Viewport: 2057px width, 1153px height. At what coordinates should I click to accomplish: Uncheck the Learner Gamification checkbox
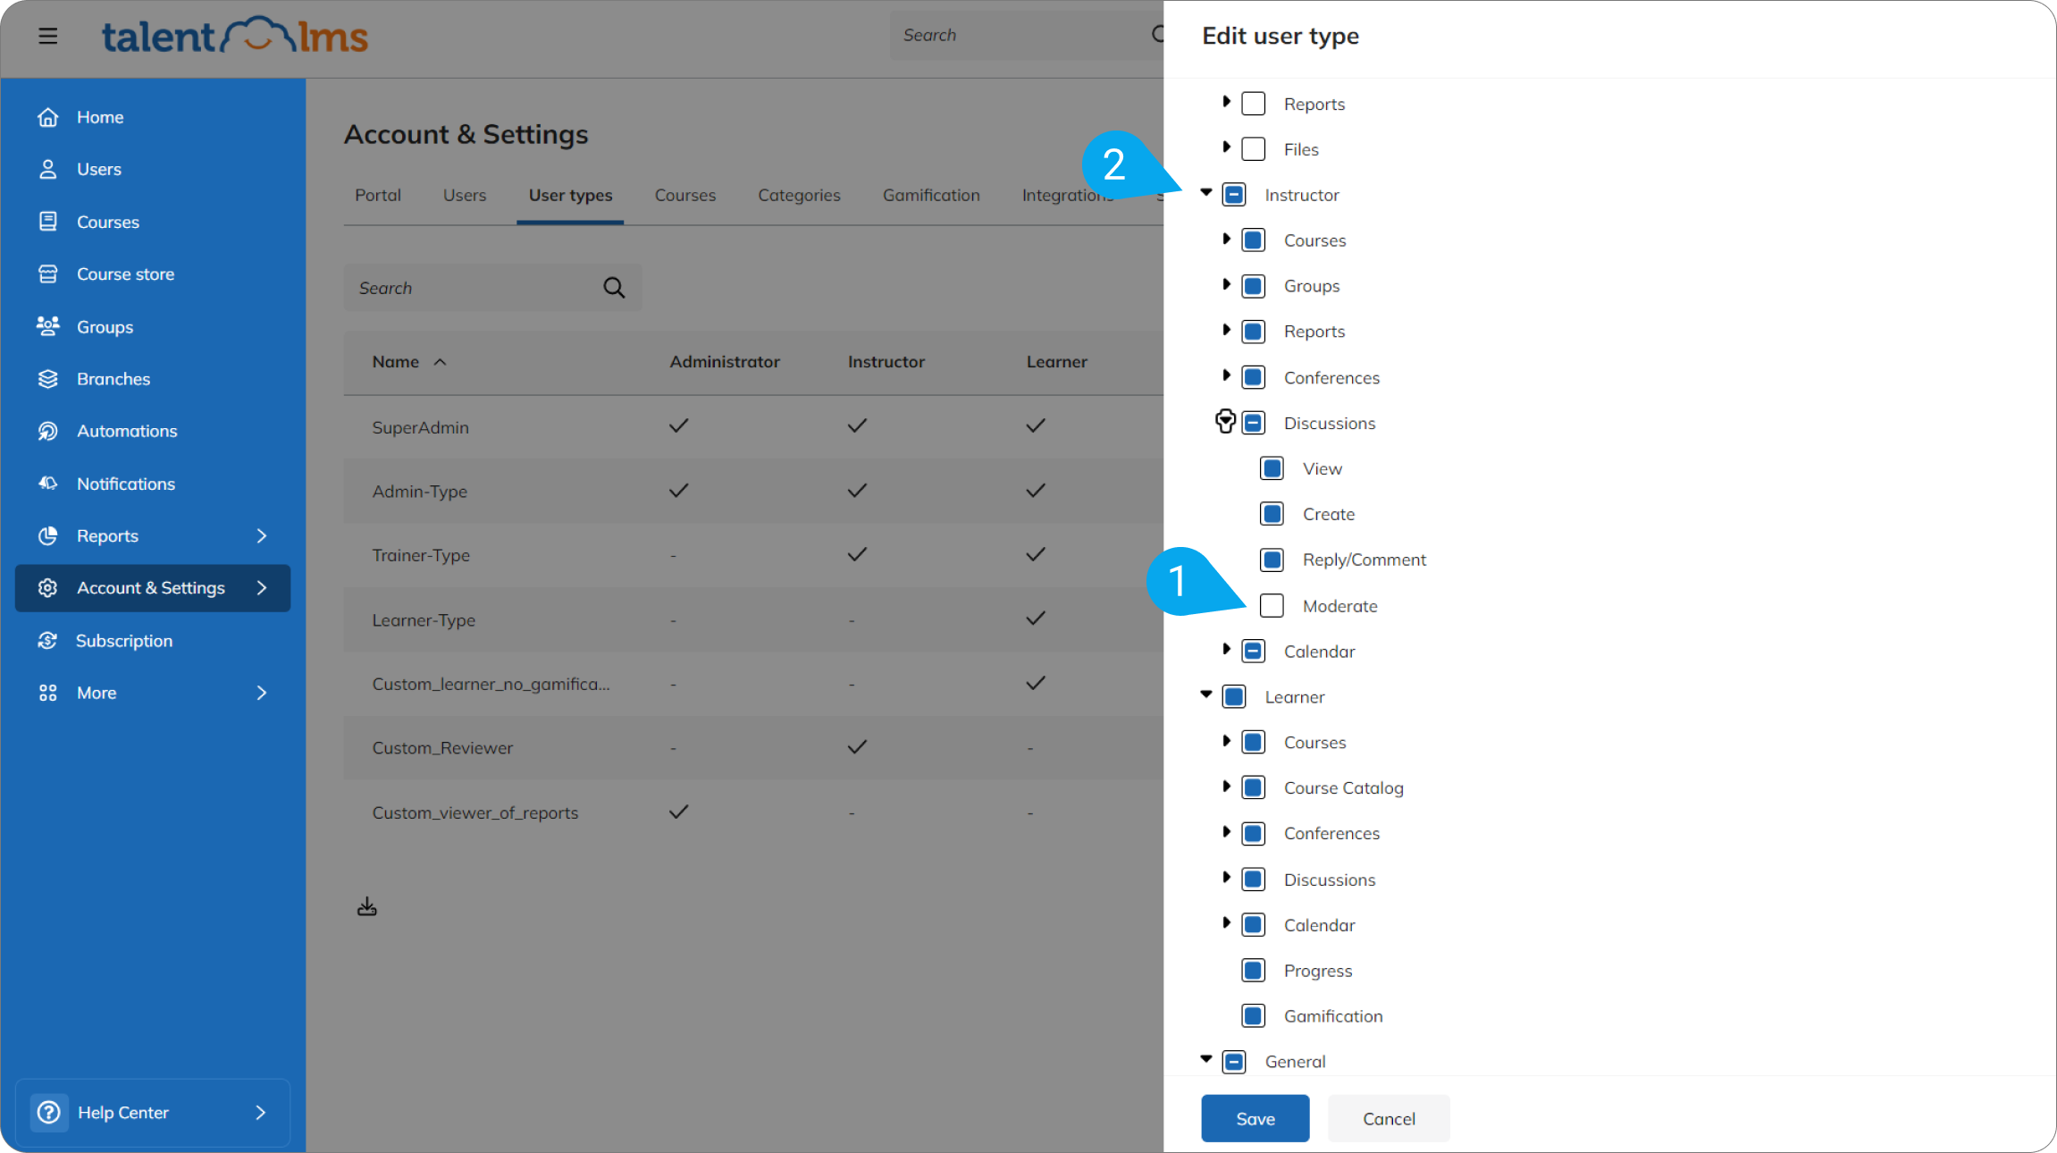(1254, 1016)
